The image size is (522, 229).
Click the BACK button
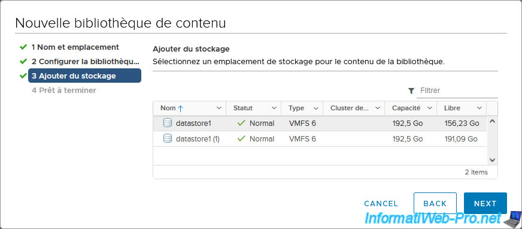coord(435,203)
